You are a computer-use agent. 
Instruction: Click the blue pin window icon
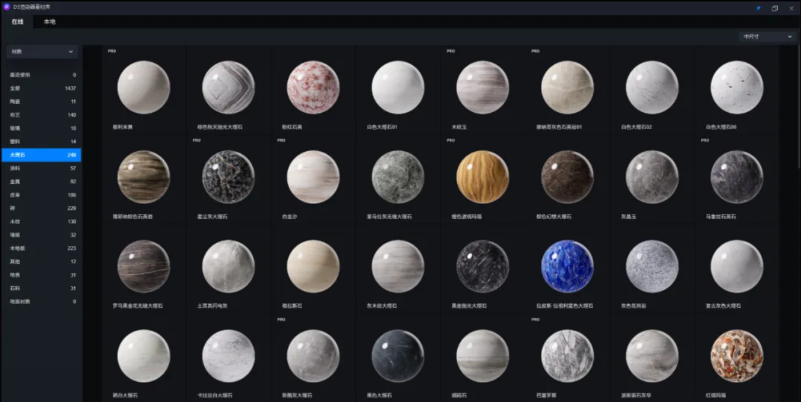758,8
